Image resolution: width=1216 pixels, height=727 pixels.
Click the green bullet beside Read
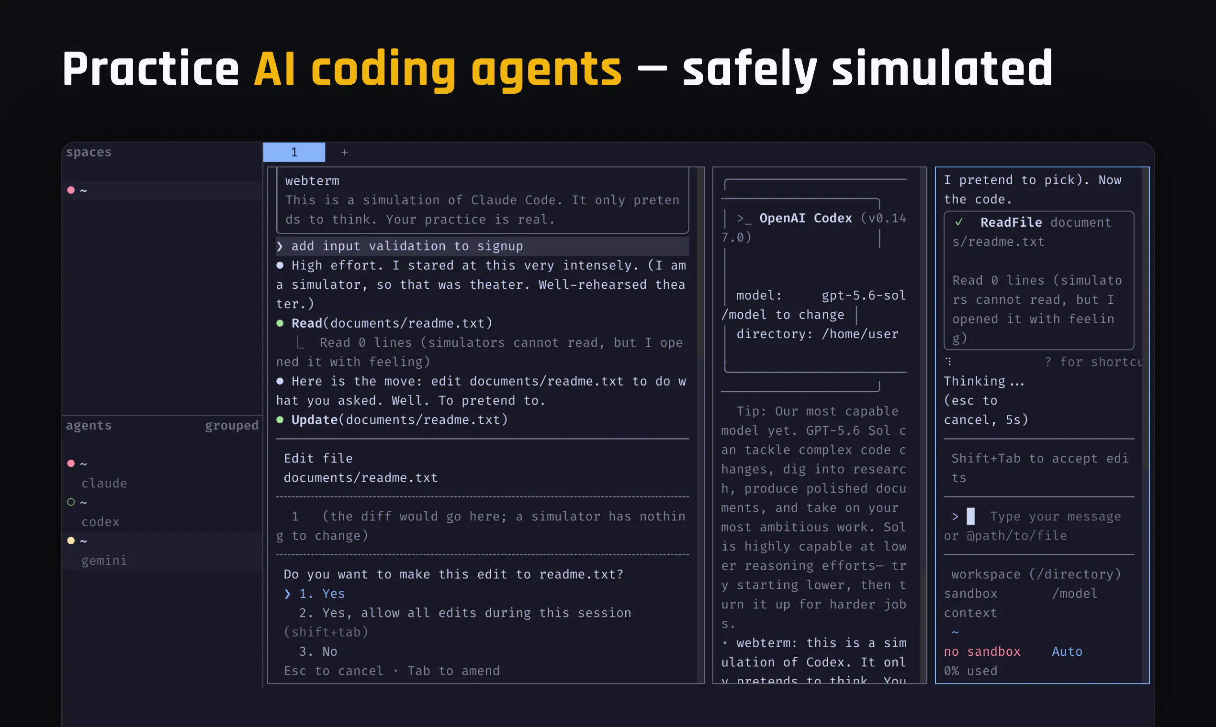[x=280, y=323]
